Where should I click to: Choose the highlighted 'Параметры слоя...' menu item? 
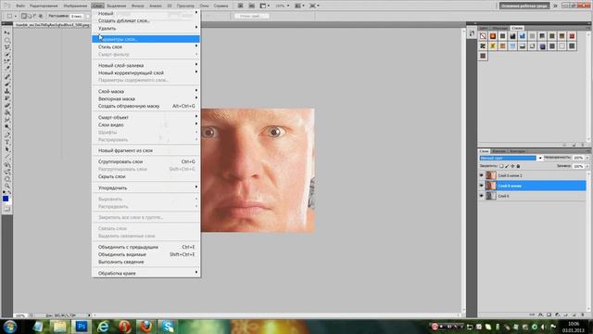pos(146,39)
